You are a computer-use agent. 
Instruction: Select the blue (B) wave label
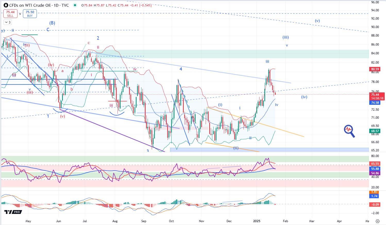(x=52, y=23)
